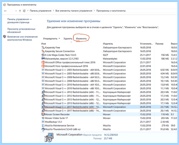Open Панель управления — домашняя страница link
Screen dimensions: 179x145
coord(19,21)
